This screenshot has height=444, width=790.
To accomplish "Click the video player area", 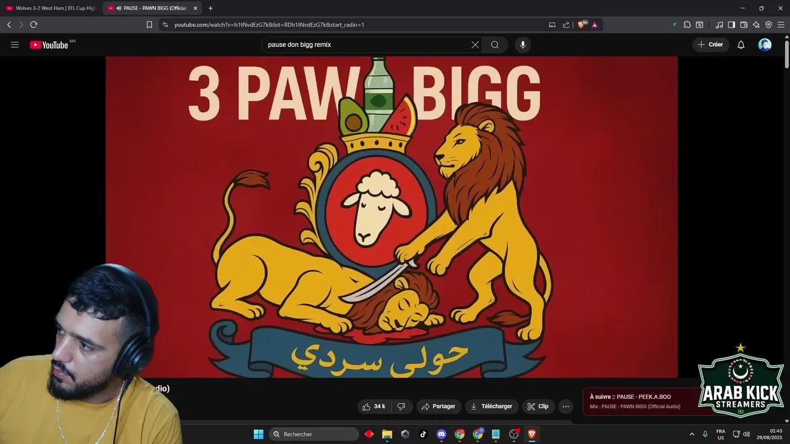I will pyautogui.click(x=391, y=217).
